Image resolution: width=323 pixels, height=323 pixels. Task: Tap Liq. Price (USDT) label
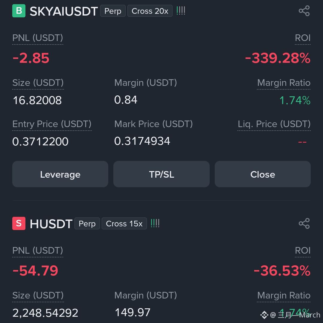pyautogui.click(x=274, y=124)
